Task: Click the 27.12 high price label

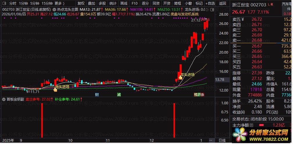Action: (x=196, y=20)
